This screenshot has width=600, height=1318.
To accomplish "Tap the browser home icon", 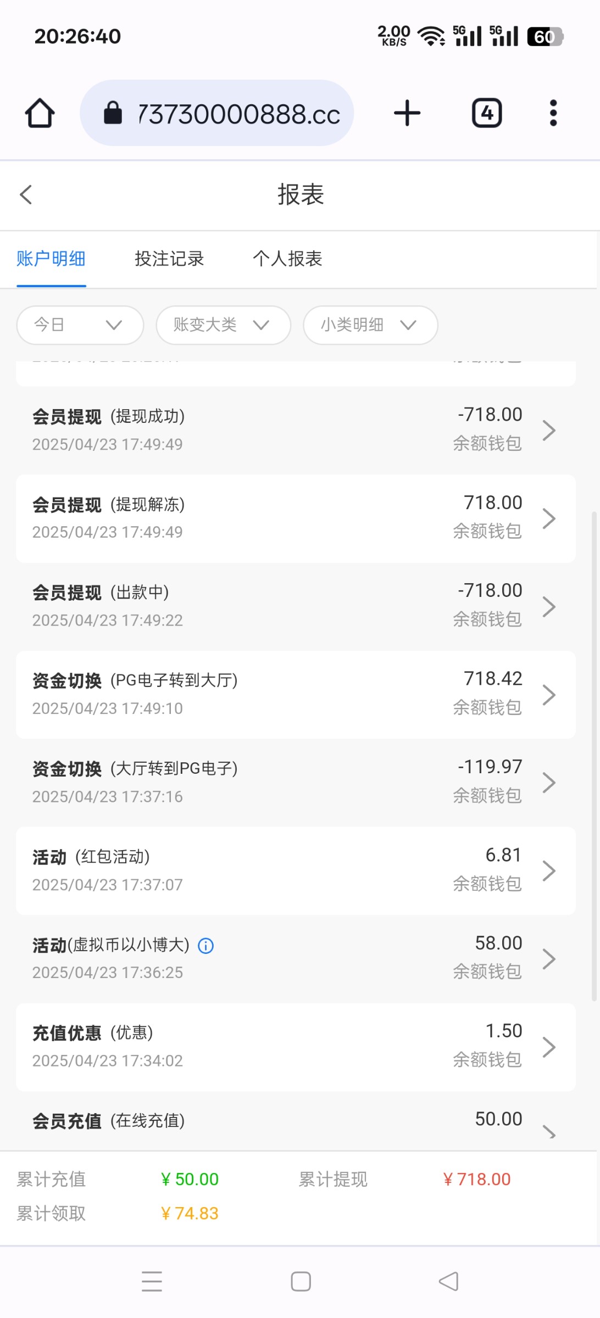I will (40, 114).
